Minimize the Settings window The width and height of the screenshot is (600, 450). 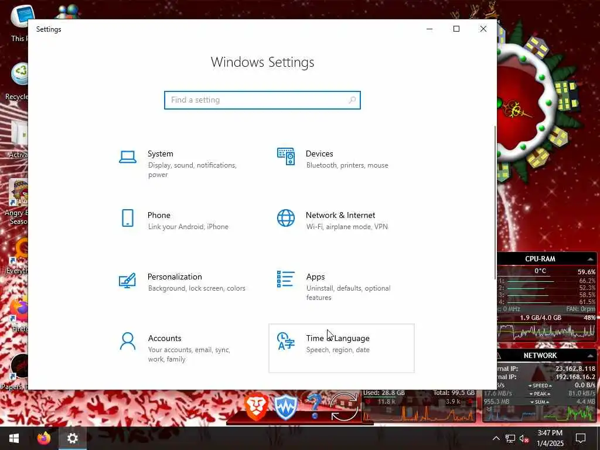click(x=429, y=29)
